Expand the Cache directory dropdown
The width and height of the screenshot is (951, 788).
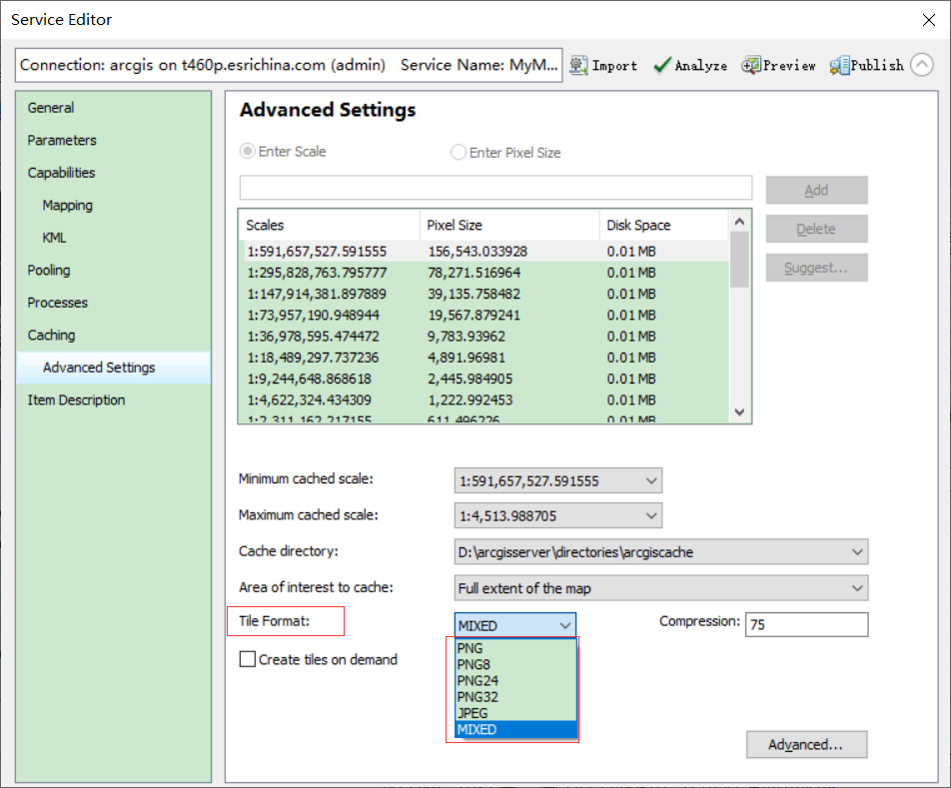(661, 551)
